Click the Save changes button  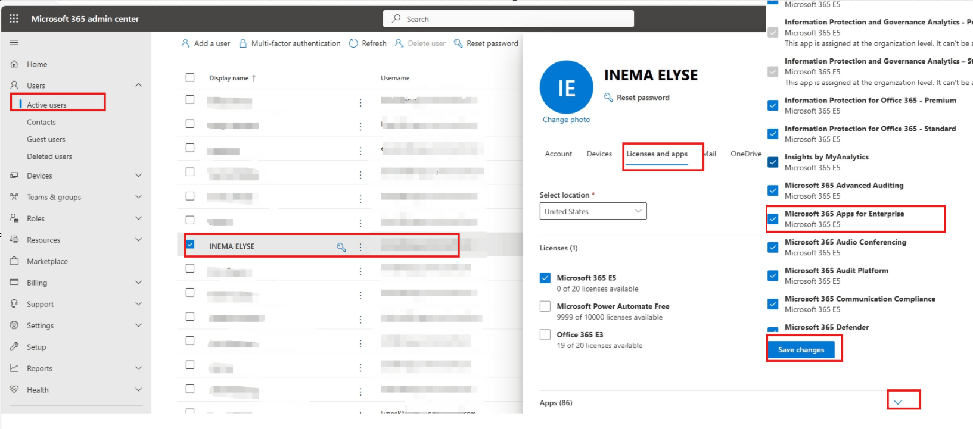(x=801, y=350)
